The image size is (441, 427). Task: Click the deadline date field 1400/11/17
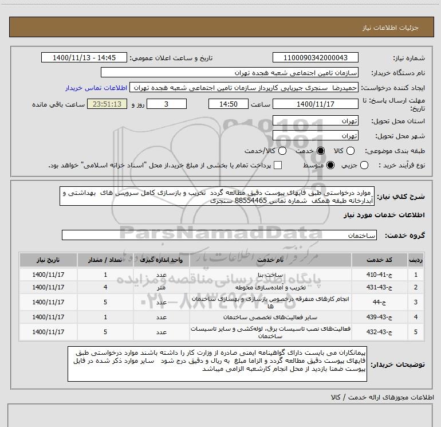click(x=315, y=104)
